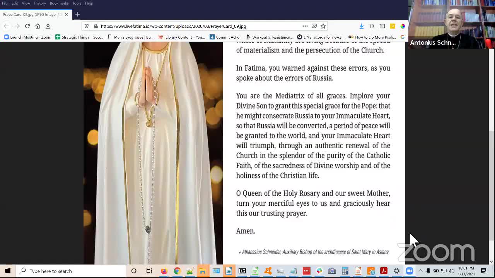Open the taskbar clock showing 10:01 PM
The width and height of the screenshot is (495, 278).
[x=466, y=271]
